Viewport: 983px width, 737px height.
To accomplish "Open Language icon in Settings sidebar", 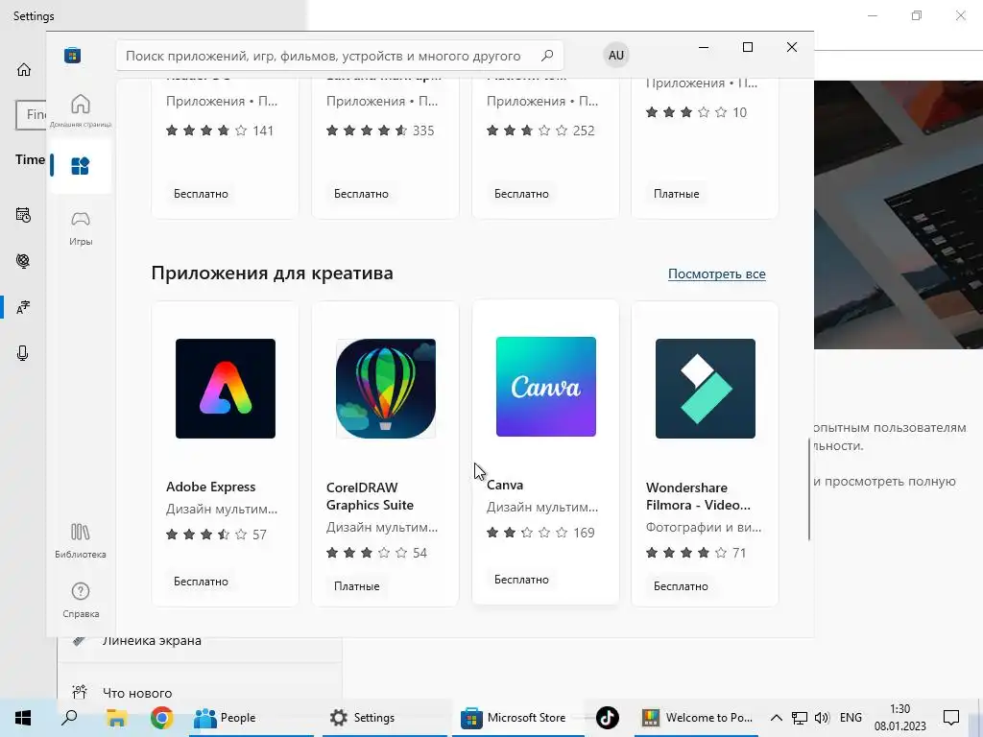I will click(23, 307).
